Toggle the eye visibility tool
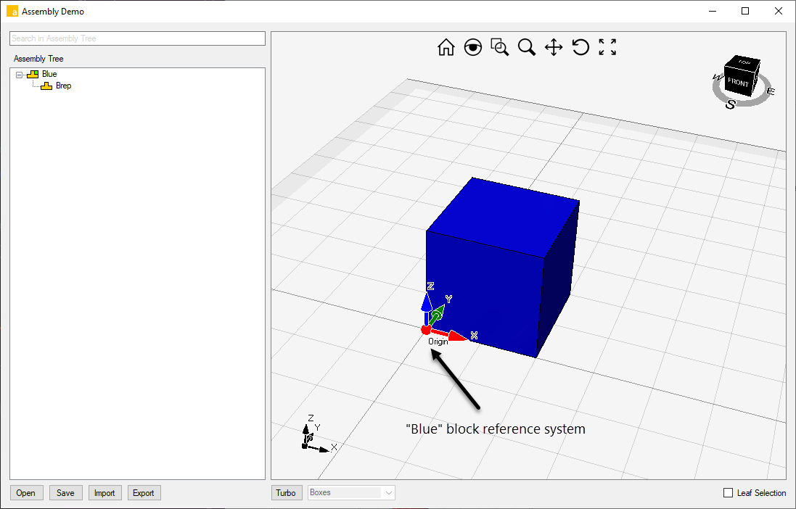 coord(472,46)
